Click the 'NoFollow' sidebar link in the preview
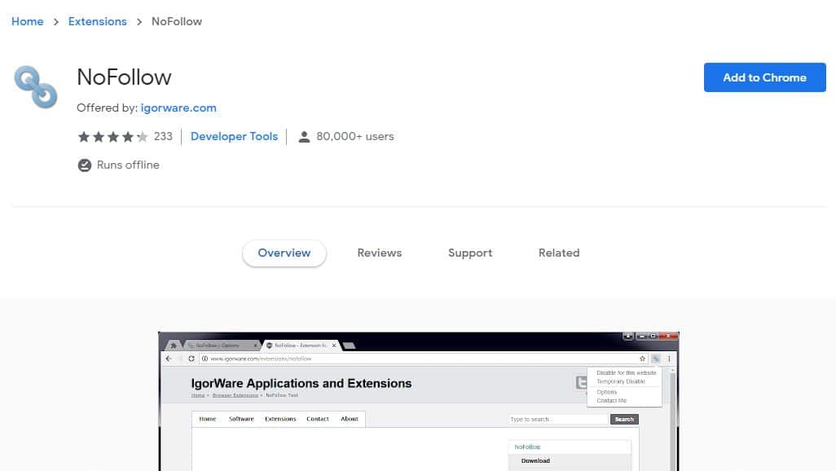The image size is (836, 471). pos(527,447)
